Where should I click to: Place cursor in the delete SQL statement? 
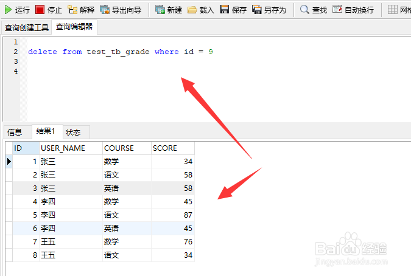121,52
